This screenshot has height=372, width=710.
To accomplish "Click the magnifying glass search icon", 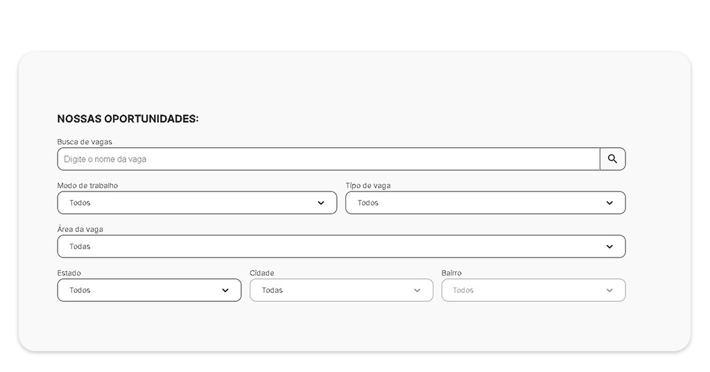I will (x=612, y=159).
